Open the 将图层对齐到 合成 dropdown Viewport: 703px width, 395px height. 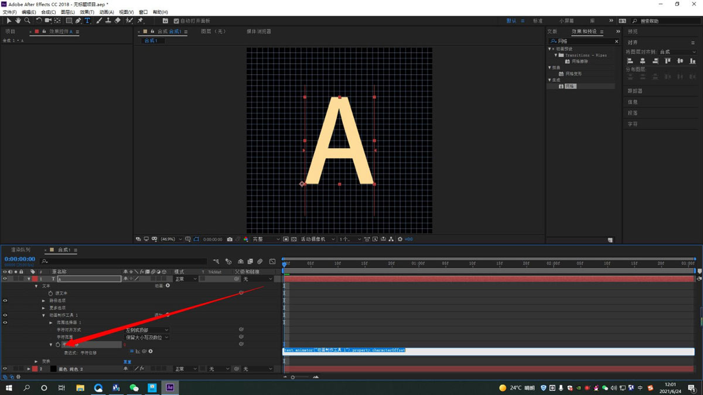[677, 52]
